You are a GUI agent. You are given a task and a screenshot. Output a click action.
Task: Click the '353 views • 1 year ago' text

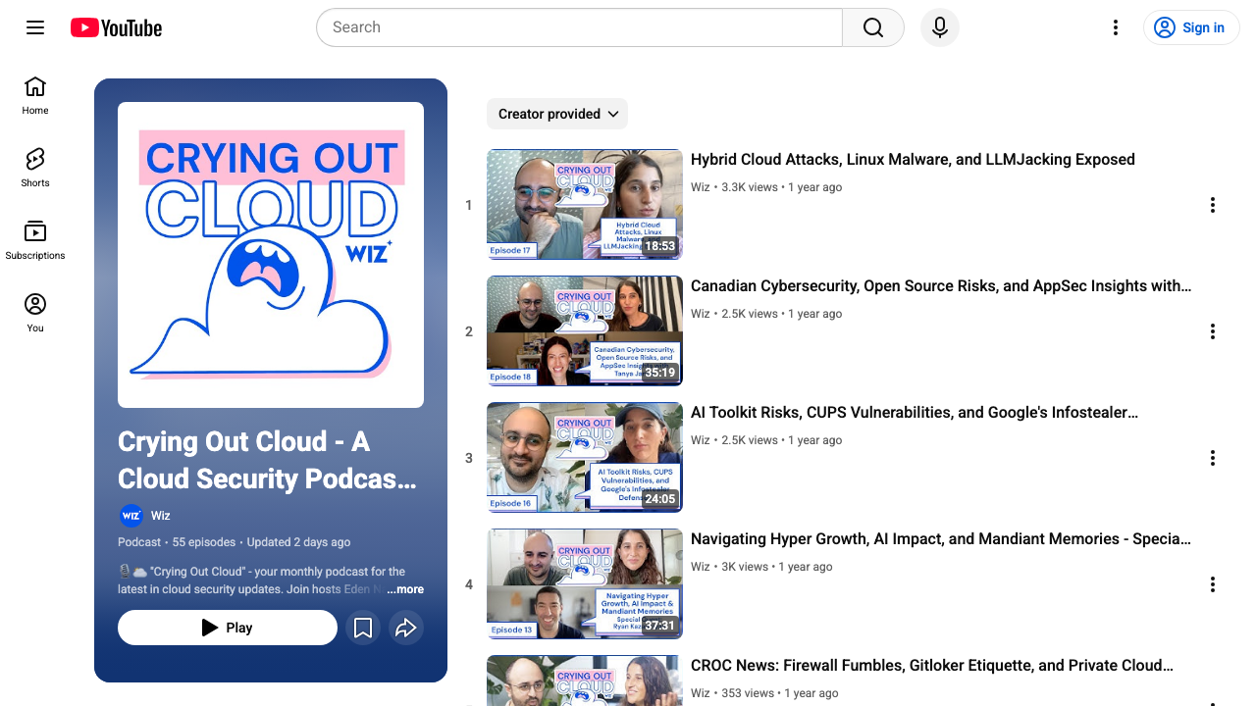point(780,693)
